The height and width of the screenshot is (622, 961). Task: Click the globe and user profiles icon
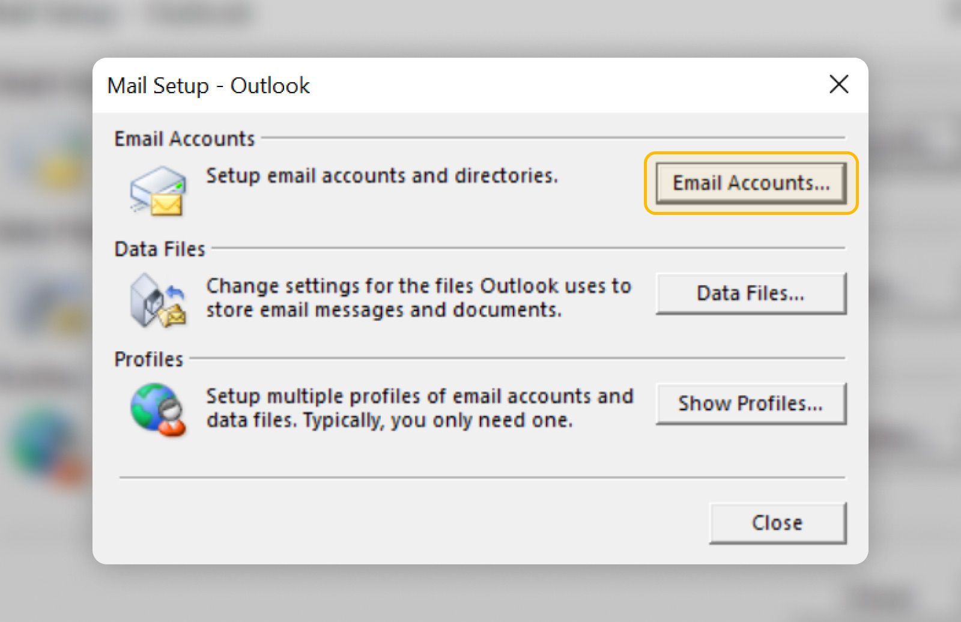point(159,409)
